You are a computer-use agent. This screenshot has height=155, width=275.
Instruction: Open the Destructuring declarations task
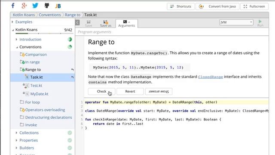coord(49,117)
